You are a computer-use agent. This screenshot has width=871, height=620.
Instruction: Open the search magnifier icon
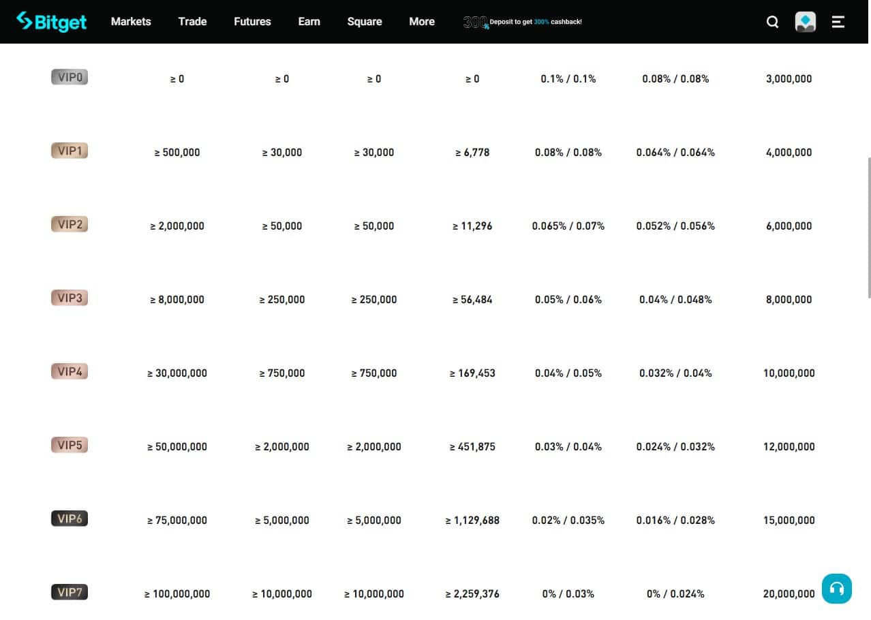tap(772, 21)
